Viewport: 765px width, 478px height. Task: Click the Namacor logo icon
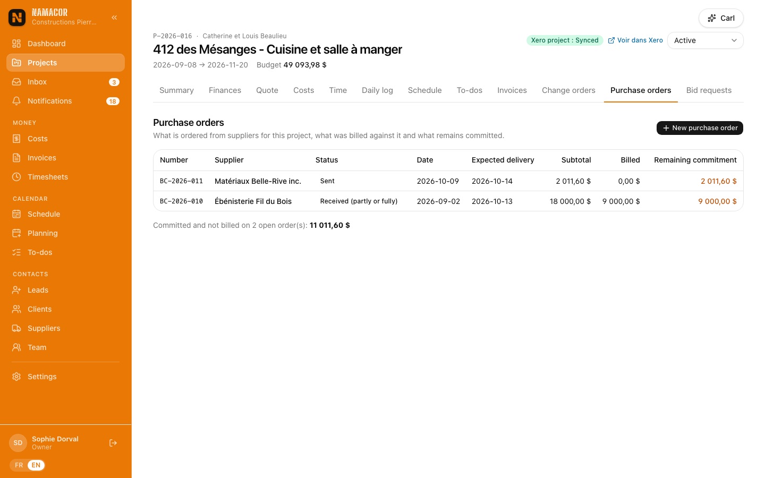click(17, 18)
